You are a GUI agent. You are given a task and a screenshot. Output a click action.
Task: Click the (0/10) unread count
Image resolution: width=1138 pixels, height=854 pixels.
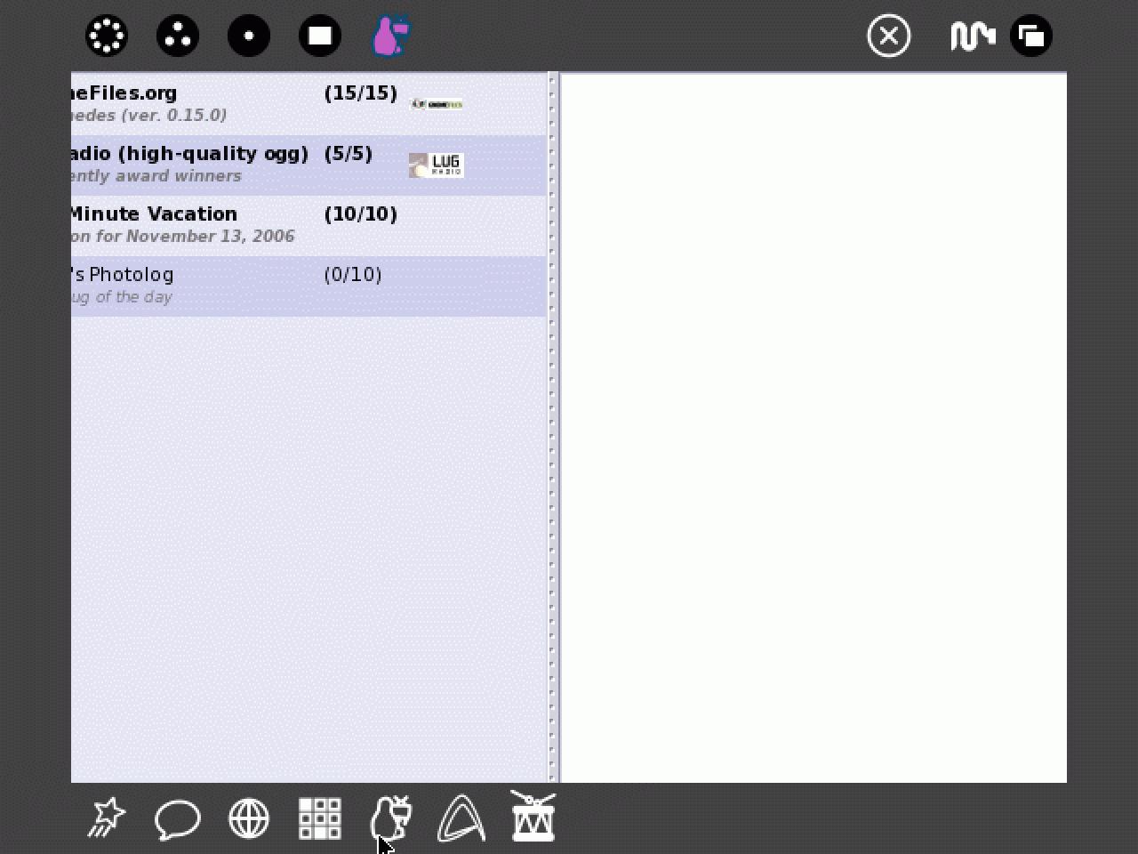353,275
